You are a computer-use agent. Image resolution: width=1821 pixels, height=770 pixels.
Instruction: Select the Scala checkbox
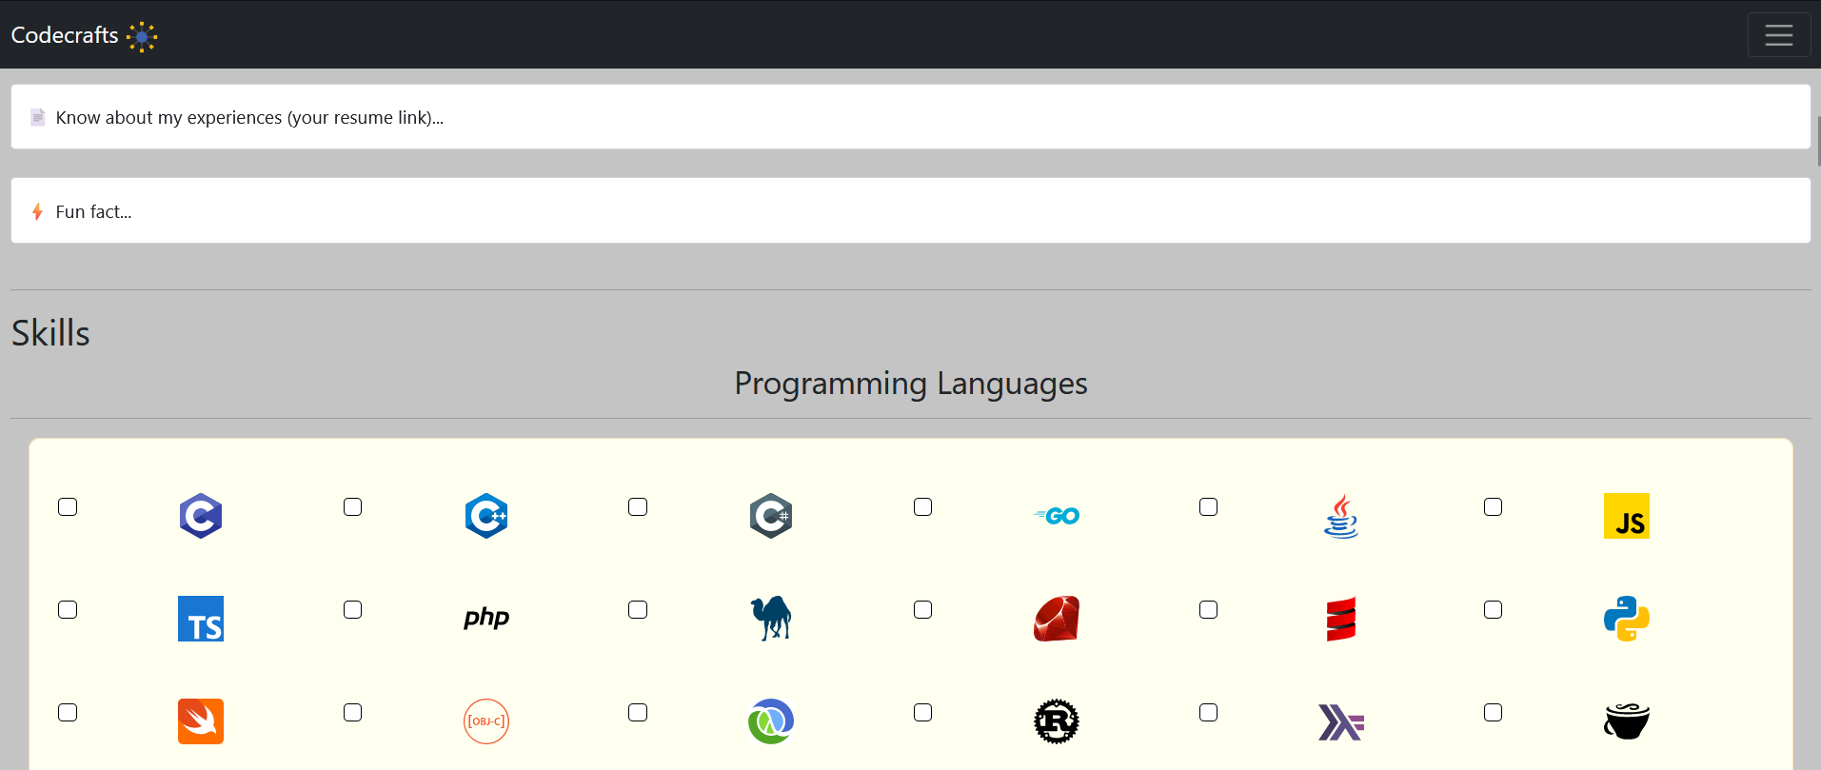point(1208,609)
